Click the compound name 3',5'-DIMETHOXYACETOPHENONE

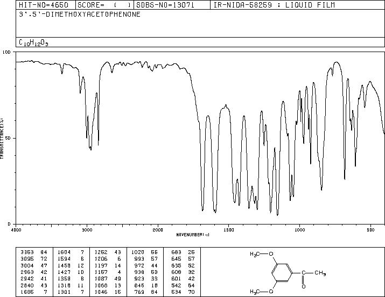[80, 15]
